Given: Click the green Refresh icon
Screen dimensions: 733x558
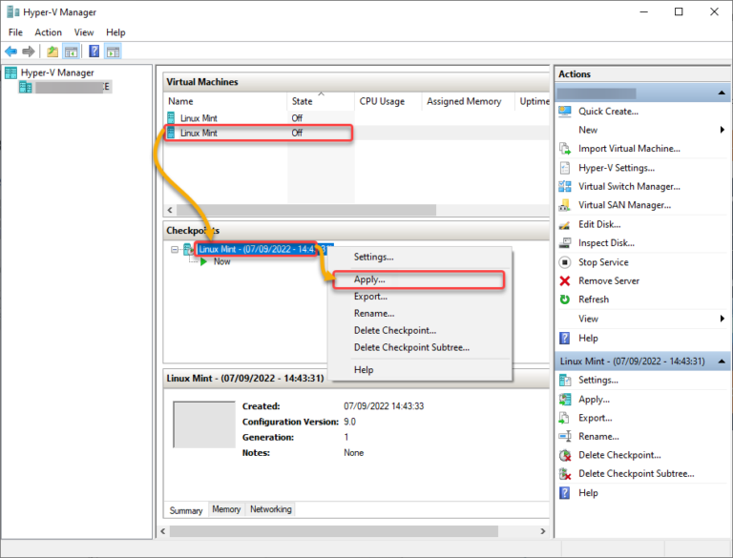Looking at the screenshot, I should click(x=564, y=300).
